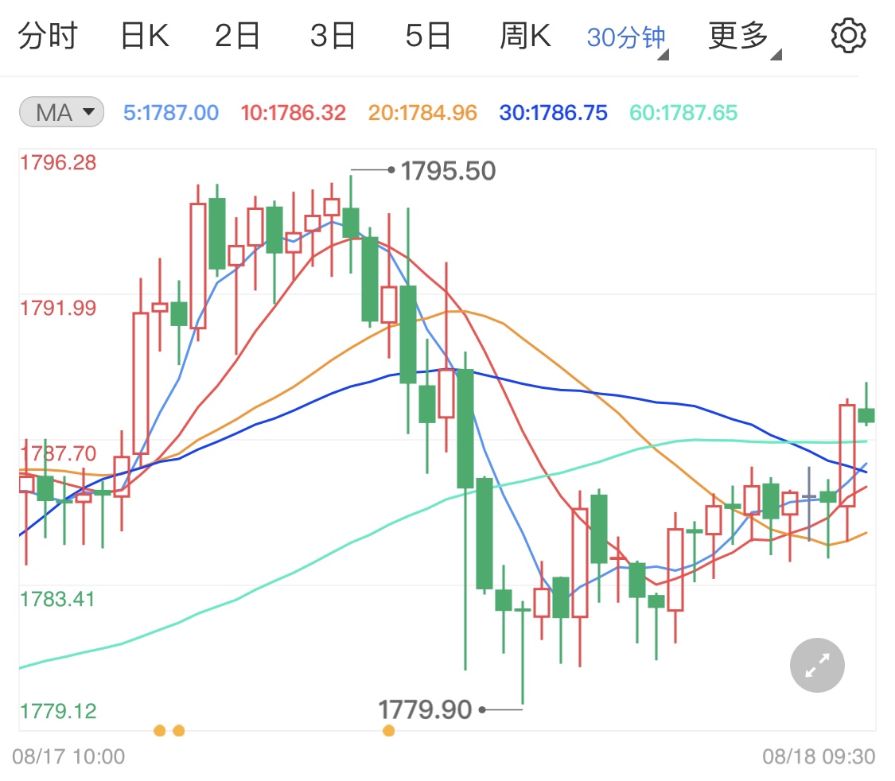Open the 5日 chart tab
The image size is (895, 781).
coord(428,36)
